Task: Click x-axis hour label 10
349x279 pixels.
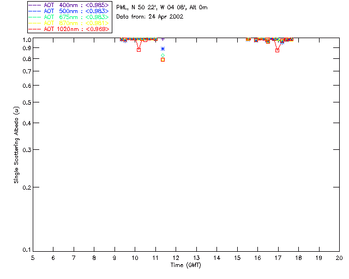Action: [x=135, y=258]
